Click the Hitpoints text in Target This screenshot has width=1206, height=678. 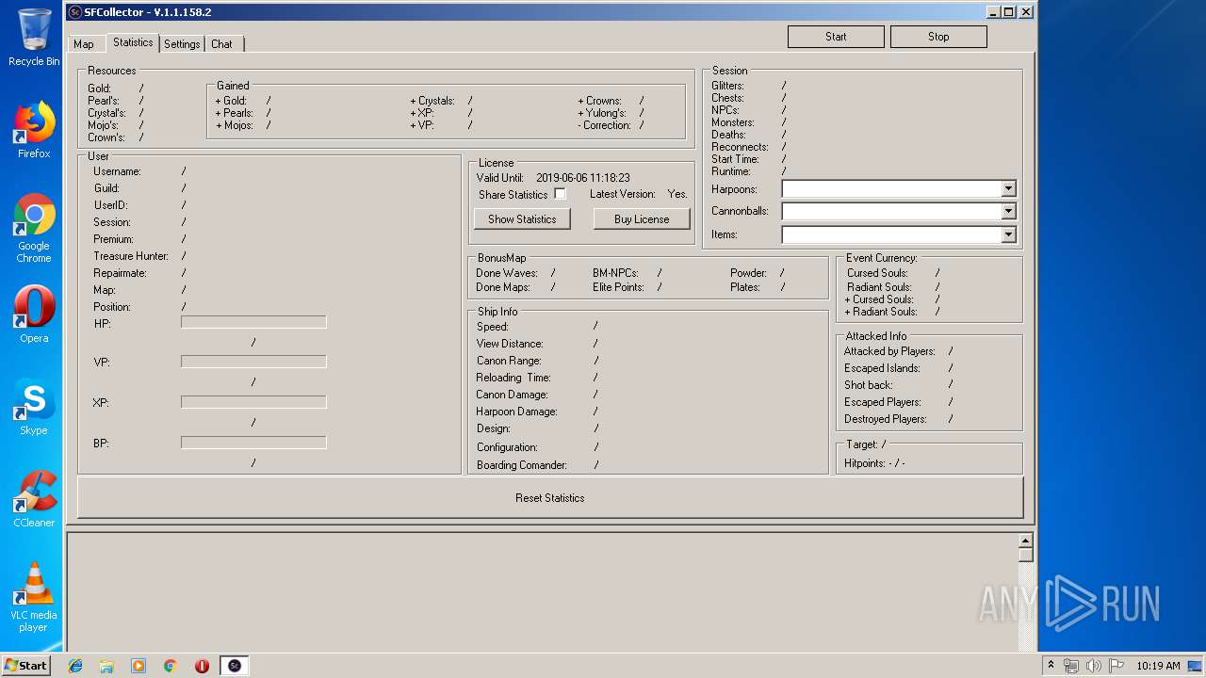tap(874, 463)
